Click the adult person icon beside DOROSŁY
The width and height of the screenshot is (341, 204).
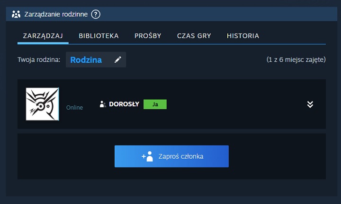(x=102, y=104)
